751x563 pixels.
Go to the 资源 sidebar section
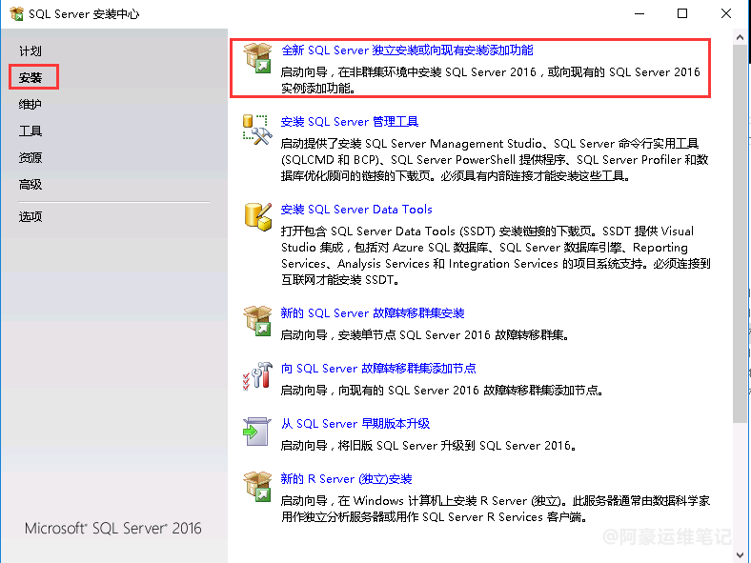coord(30,157)
